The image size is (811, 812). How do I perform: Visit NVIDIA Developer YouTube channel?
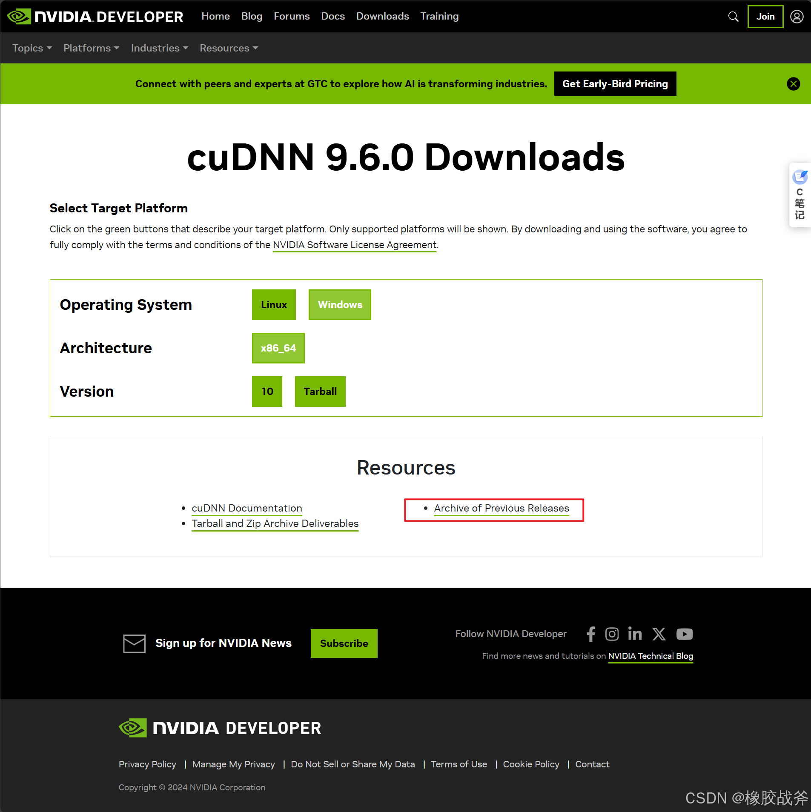pos(685,634)
